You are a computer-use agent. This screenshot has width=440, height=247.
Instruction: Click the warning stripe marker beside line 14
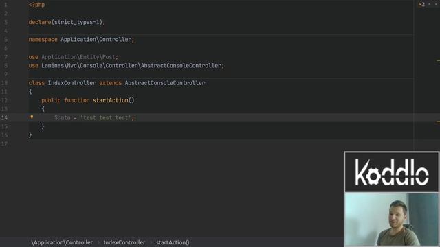coord(438,121)
